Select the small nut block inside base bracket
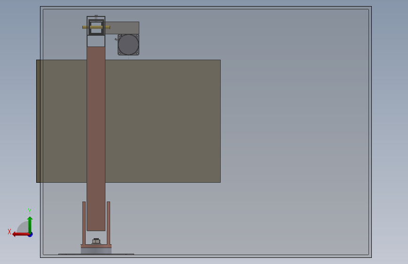408x264 pixels. point(96,241)
